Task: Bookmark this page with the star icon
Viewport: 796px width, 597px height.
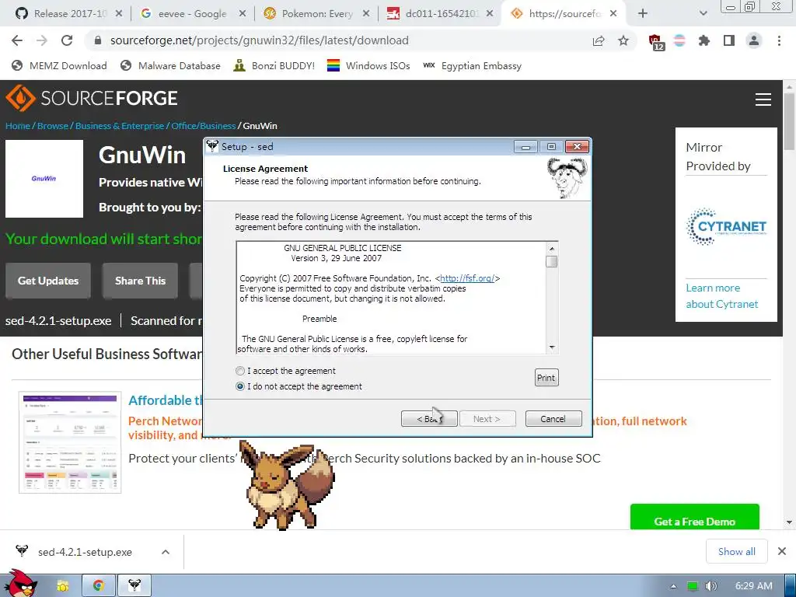Action: click(x=623, y=40)
